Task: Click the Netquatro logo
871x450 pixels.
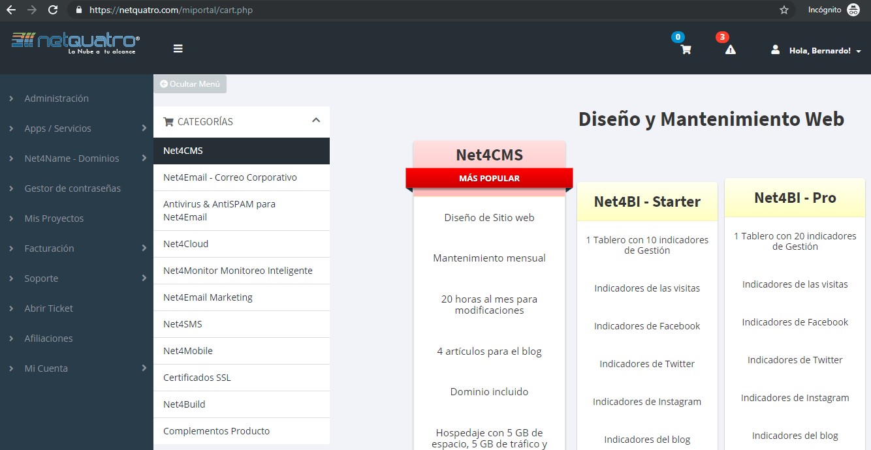Action: (x=76, y=42)
